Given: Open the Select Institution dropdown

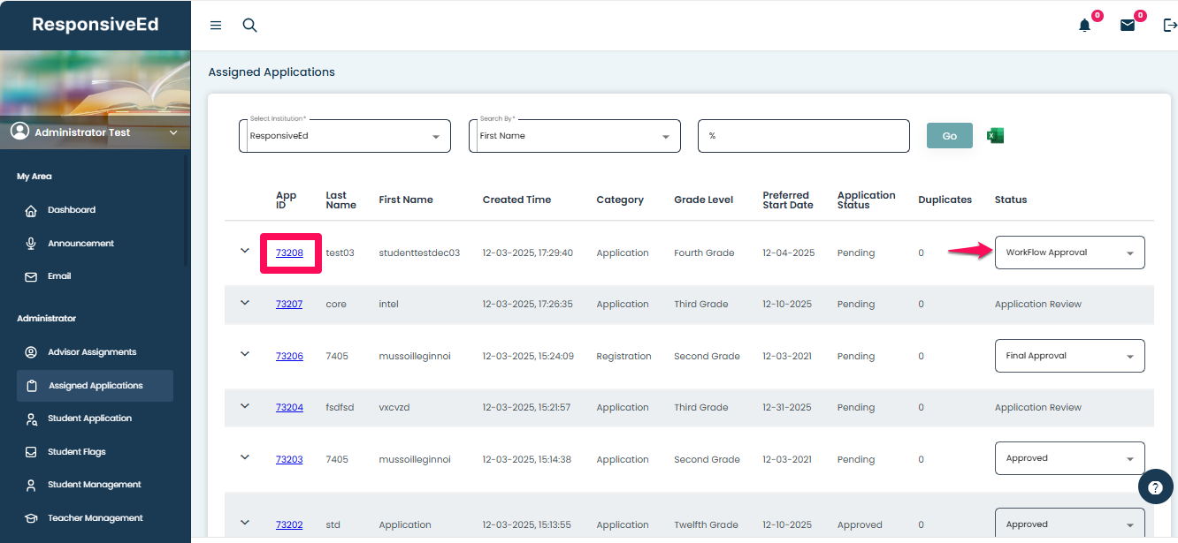Looking at the screenshot, I should click(x=345, y=136).
